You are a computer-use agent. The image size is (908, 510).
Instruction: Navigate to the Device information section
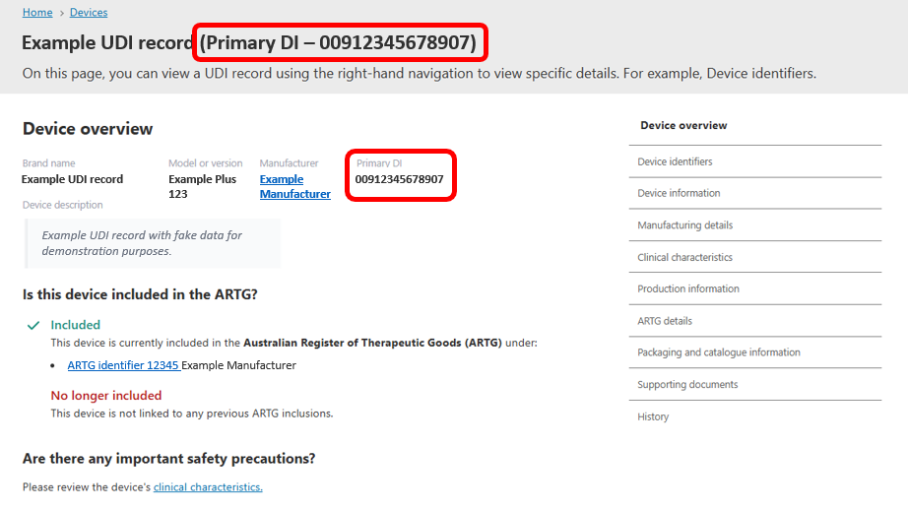pos(679,193)
